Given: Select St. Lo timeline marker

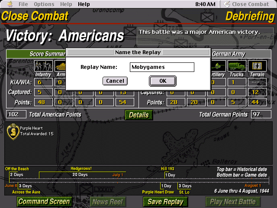Looking at the screenshot, I should pos(184,192).
